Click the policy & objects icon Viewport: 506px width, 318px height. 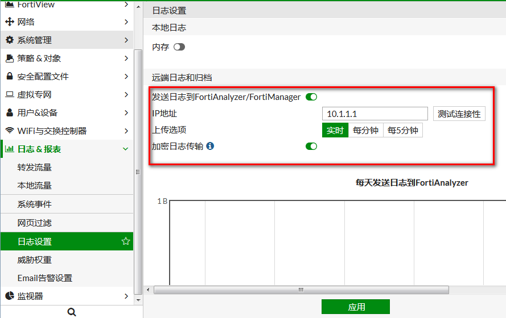point(10,58)
